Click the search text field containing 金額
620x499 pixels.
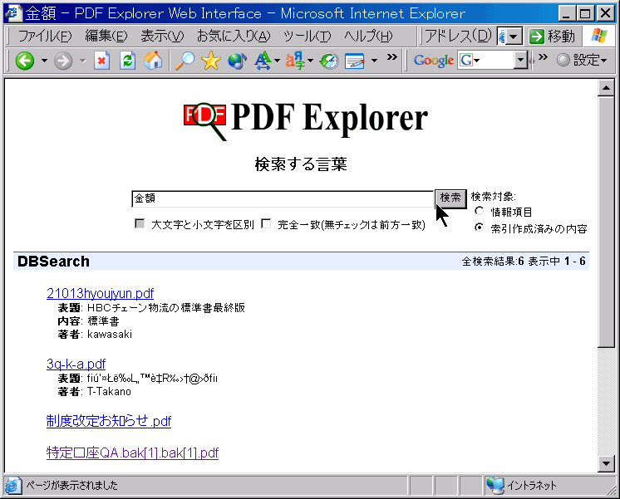(x=282, y=198)
